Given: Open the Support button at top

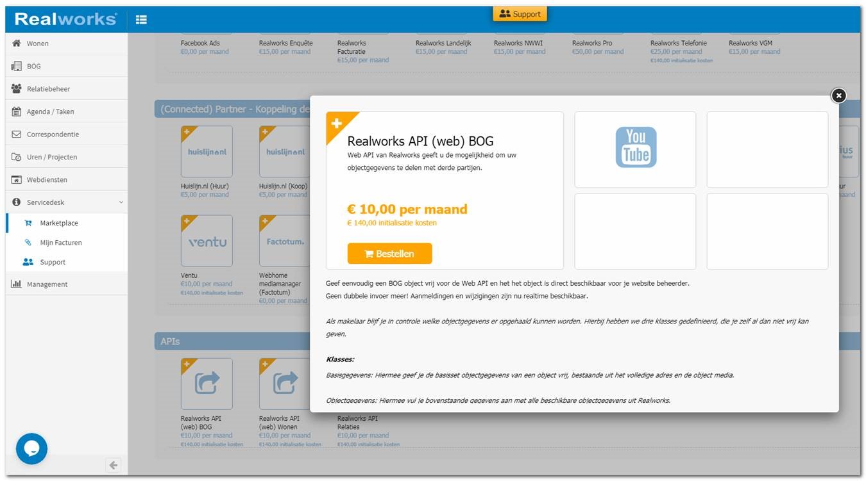Looking at the screenshot, I should (x=520, y=13).
